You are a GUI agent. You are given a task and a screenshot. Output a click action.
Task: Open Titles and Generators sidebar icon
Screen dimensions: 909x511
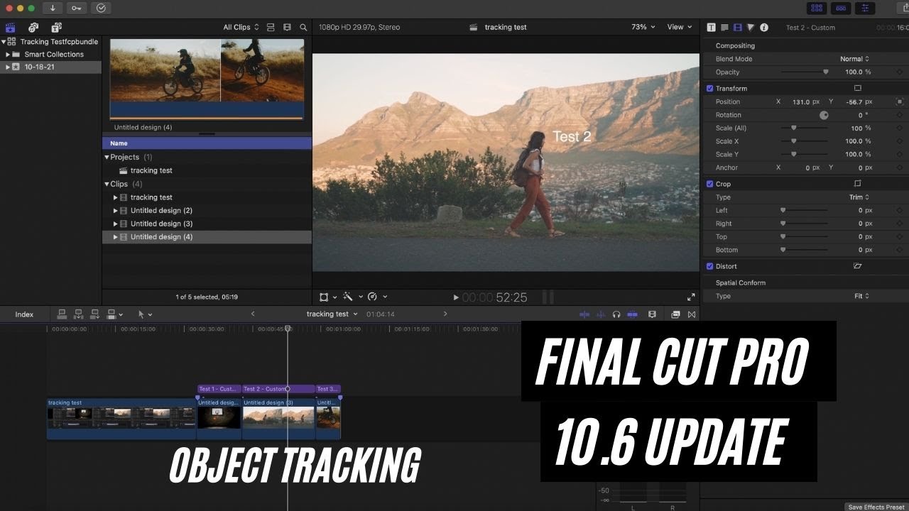56,27
